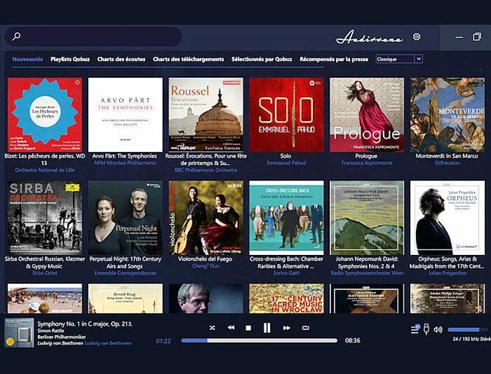Open settings via the gear icon

point(417,36)
